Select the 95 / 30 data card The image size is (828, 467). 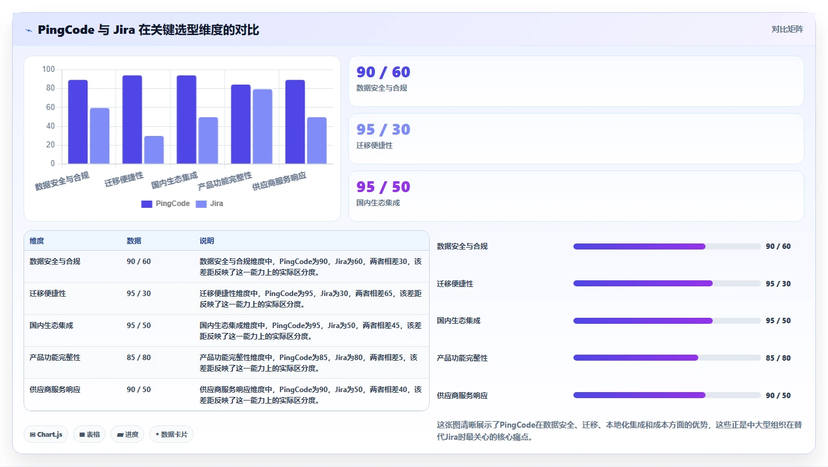click(x=576, y=139)
